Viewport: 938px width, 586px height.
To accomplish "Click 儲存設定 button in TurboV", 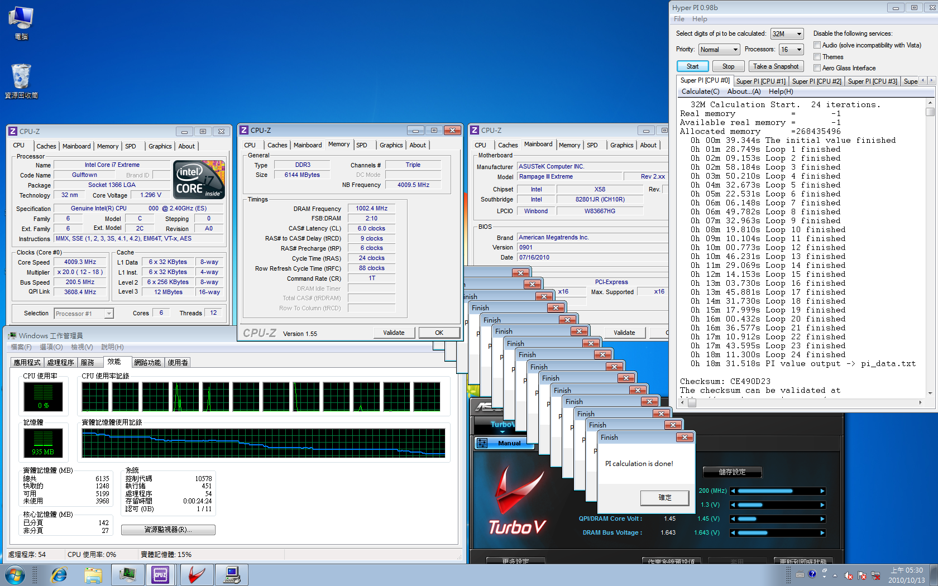I will pyautogui.click(x=732, y=472).
